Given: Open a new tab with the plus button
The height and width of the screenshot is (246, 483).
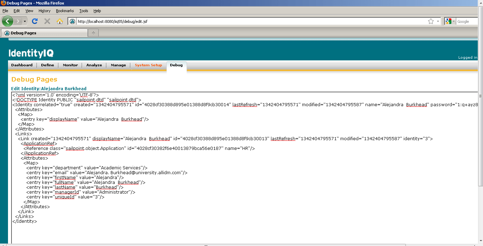Looking at the screenshot, I should click(x=93, y=33).
